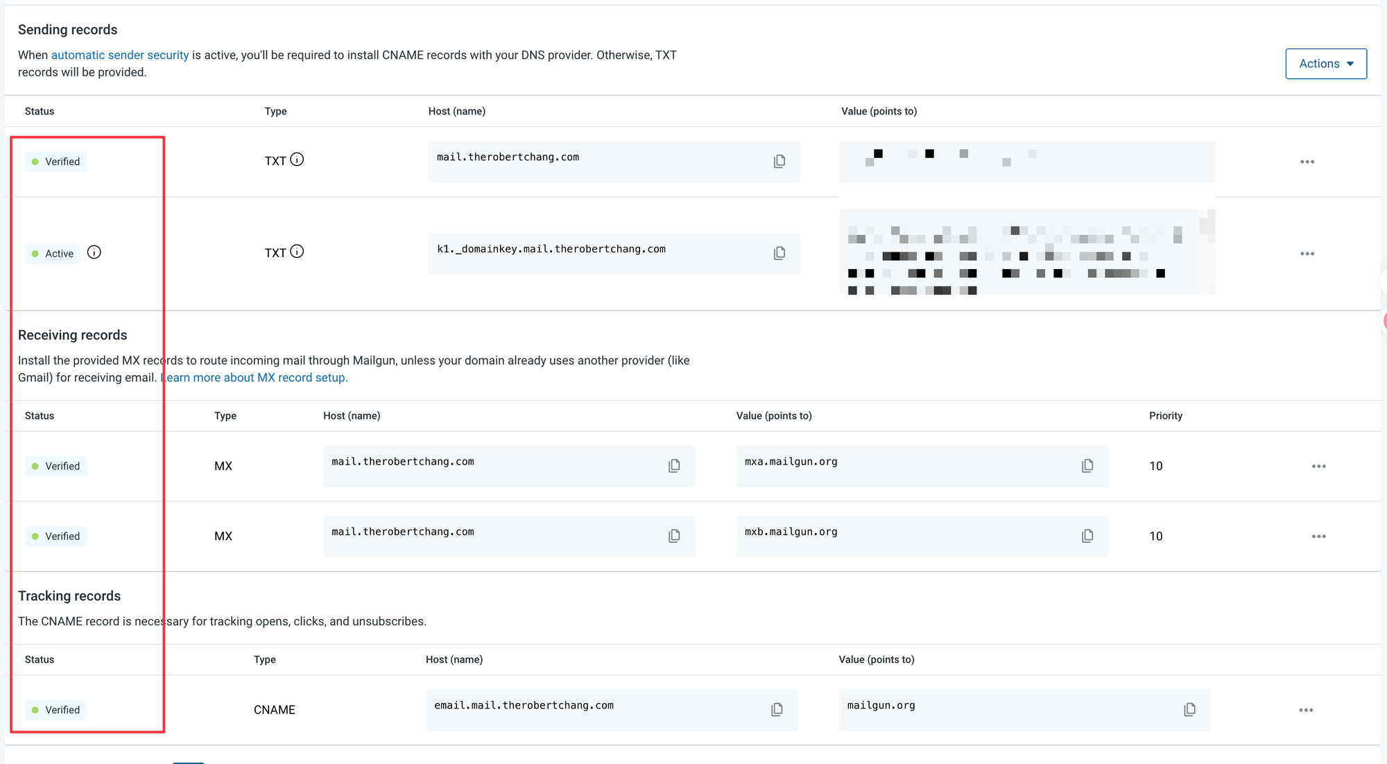
Task: Copy the email.mail.therobertchang.com host name
Action: pos(777,709)
